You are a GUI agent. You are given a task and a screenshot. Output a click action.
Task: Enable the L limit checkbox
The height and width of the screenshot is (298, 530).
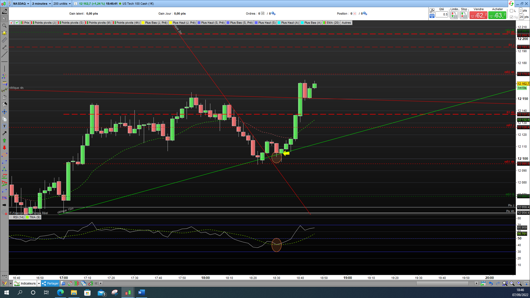coord(512,11)
